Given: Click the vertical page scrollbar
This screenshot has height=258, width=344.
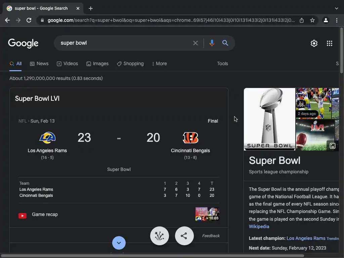Looking at the screenshot, I should pos(341,50).
